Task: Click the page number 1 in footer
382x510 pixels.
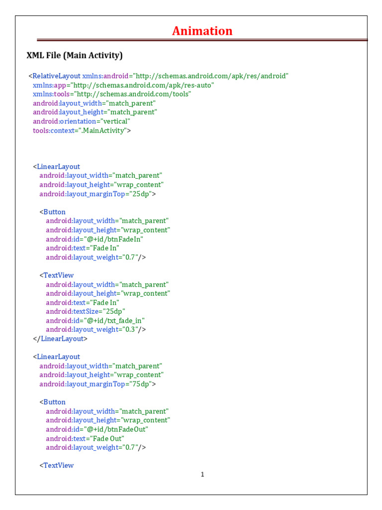Action: point(202,475)
